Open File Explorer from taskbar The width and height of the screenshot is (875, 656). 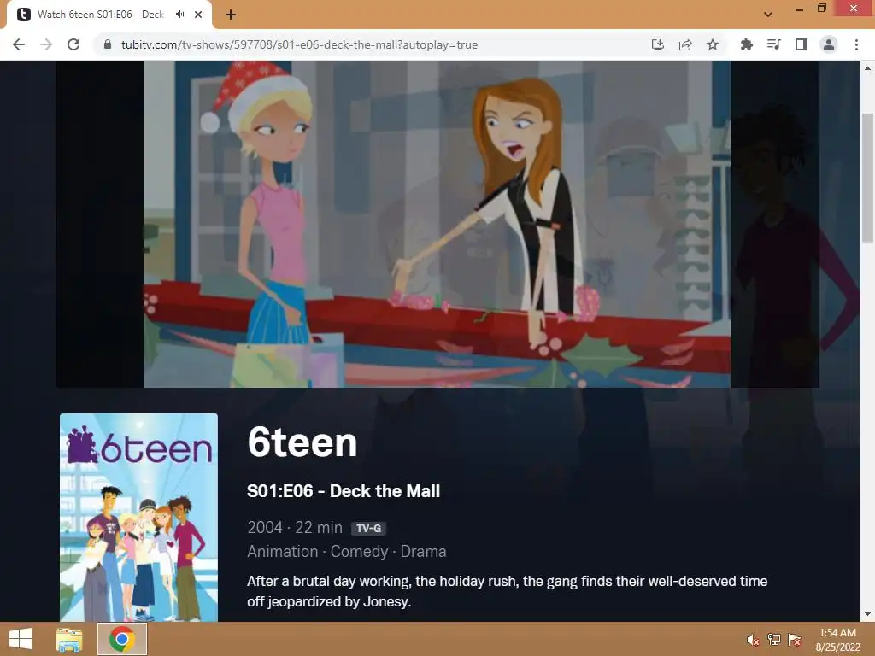pos(68,639)
